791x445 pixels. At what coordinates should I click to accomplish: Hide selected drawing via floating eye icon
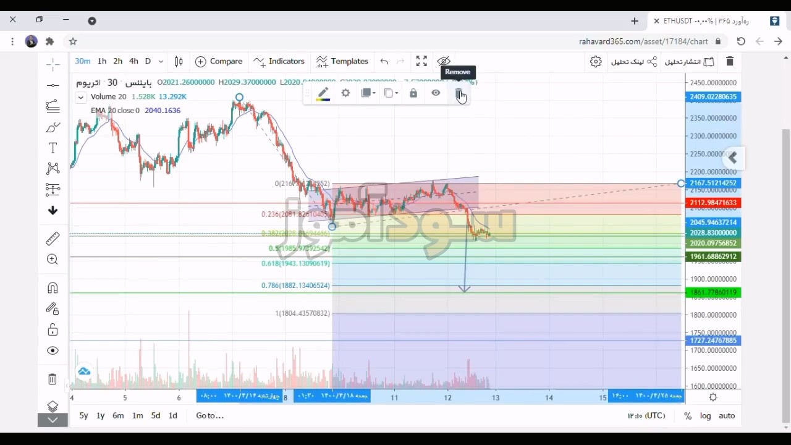pos(436,93)
